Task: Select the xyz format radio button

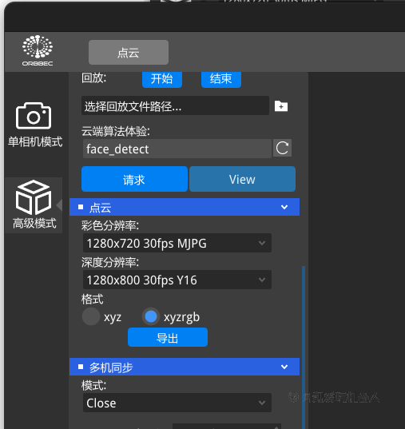Action: coord(91,316)
